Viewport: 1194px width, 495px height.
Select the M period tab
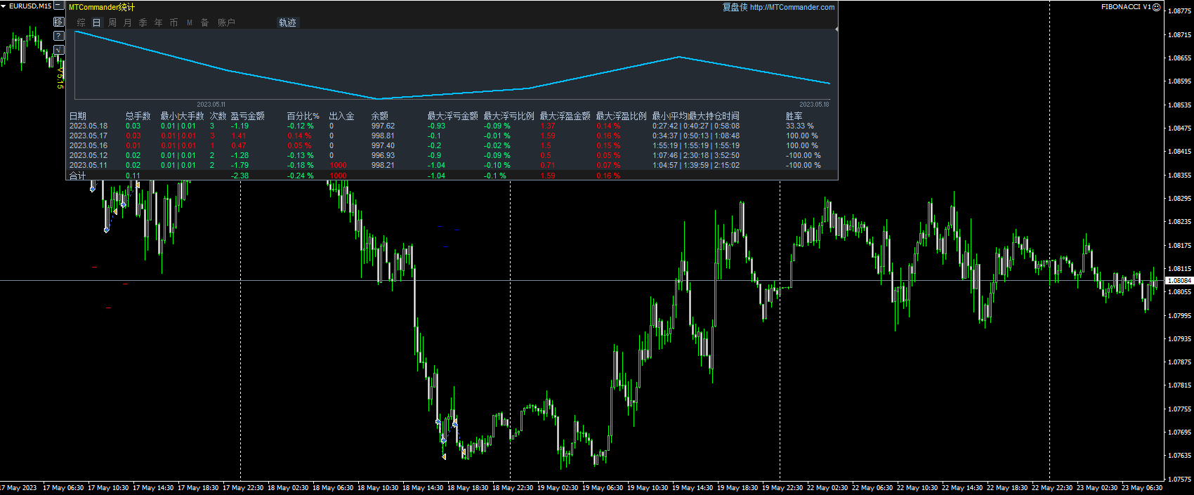[190, 22]
